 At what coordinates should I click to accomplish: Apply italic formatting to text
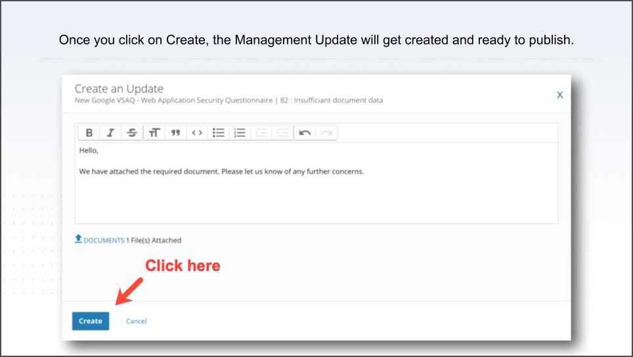[110, 133]
